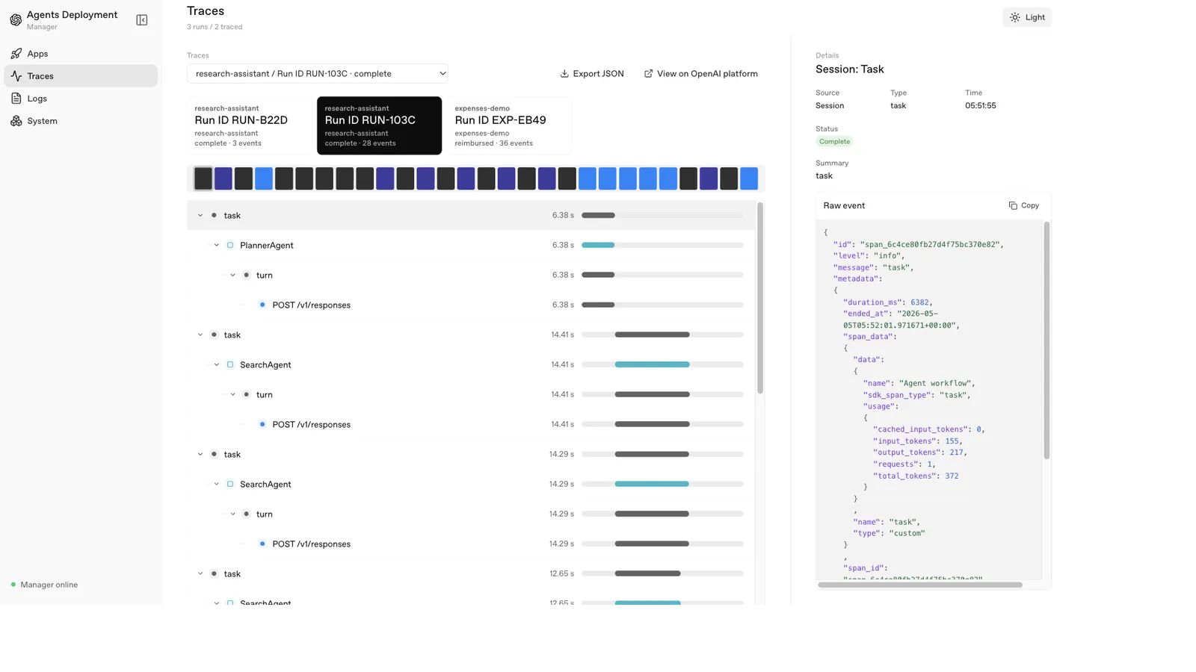Select the Run ID EXP-EB49 card
Screen dimensions: 1196x672
509,125
